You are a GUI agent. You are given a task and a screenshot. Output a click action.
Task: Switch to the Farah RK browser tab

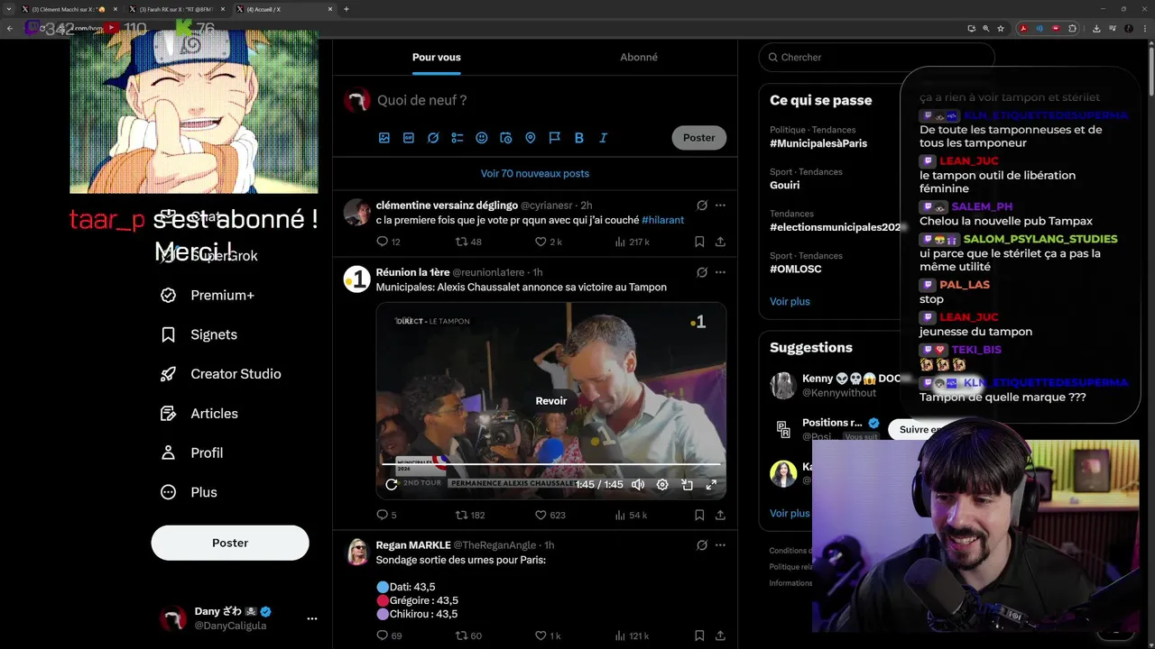176,9
